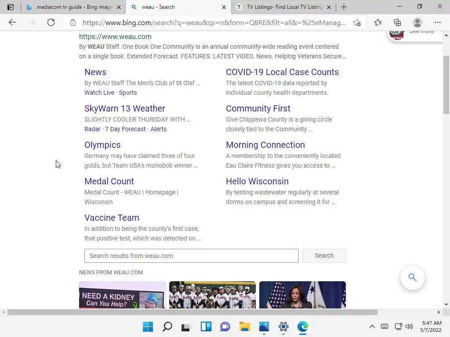450x337 pixels.
Task: Click the browser Back arrow
Action: pos(12,22)
